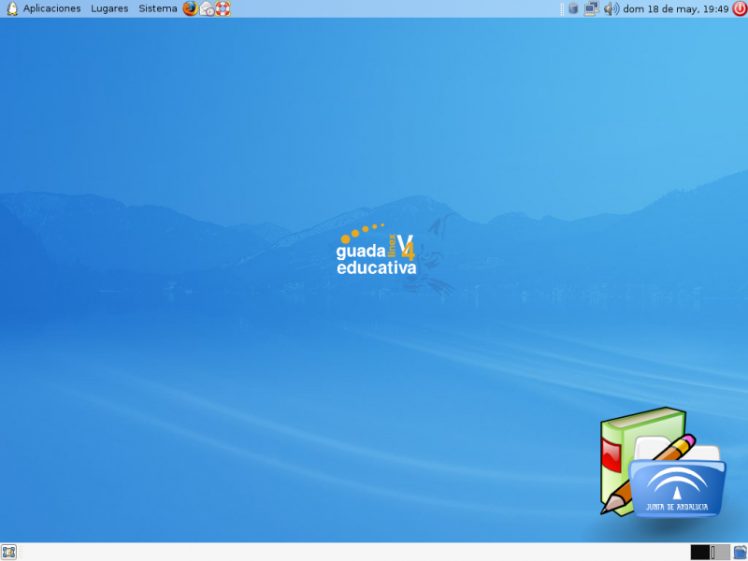This screenshot has height=561, width=748.
Task: Open calendar from the date and clock
Action: 675,8
